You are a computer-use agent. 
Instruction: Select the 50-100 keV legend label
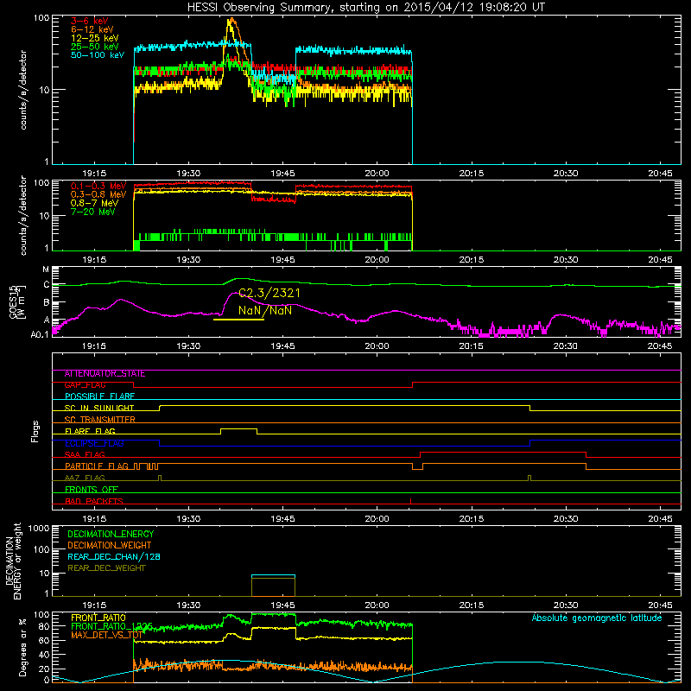pyautogui.click(x=98, y=55)
